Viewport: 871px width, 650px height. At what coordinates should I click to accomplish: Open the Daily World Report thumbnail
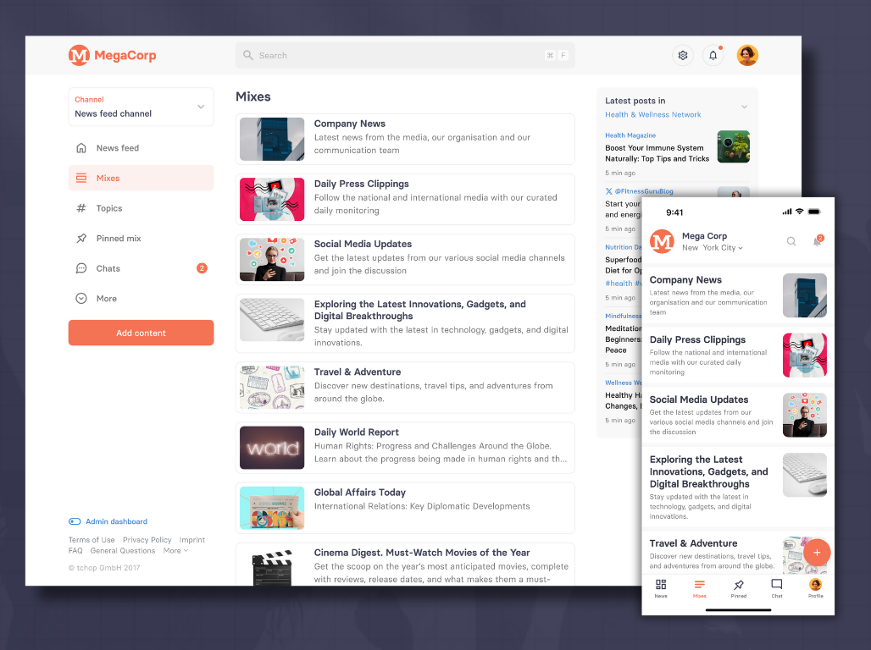(x=272, y=448)
